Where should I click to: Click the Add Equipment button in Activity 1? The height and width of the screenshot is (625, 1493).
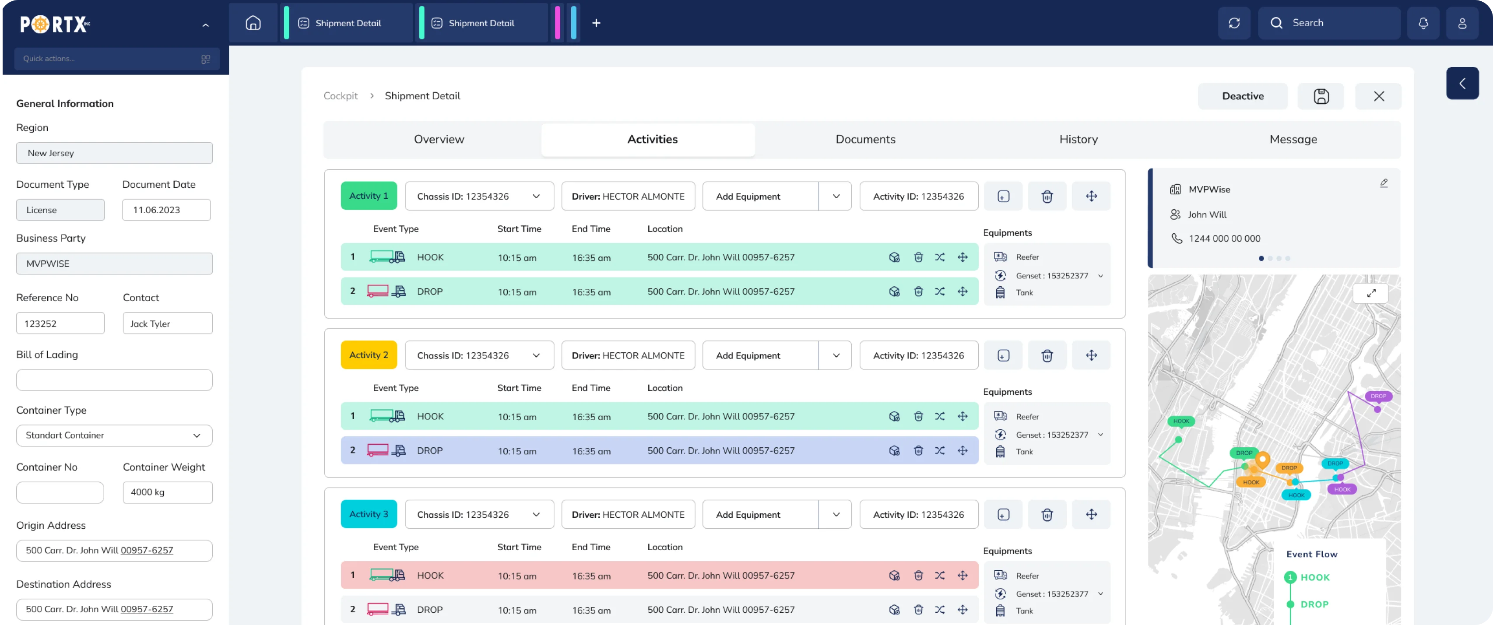(760, 197)
